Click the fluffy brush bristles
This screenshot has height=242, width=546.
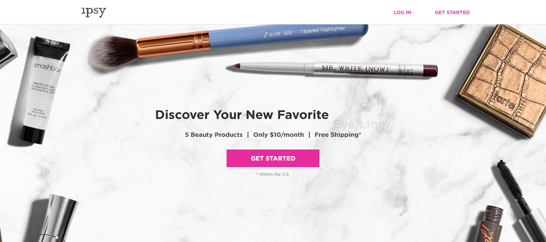click(x=112, y=51)
